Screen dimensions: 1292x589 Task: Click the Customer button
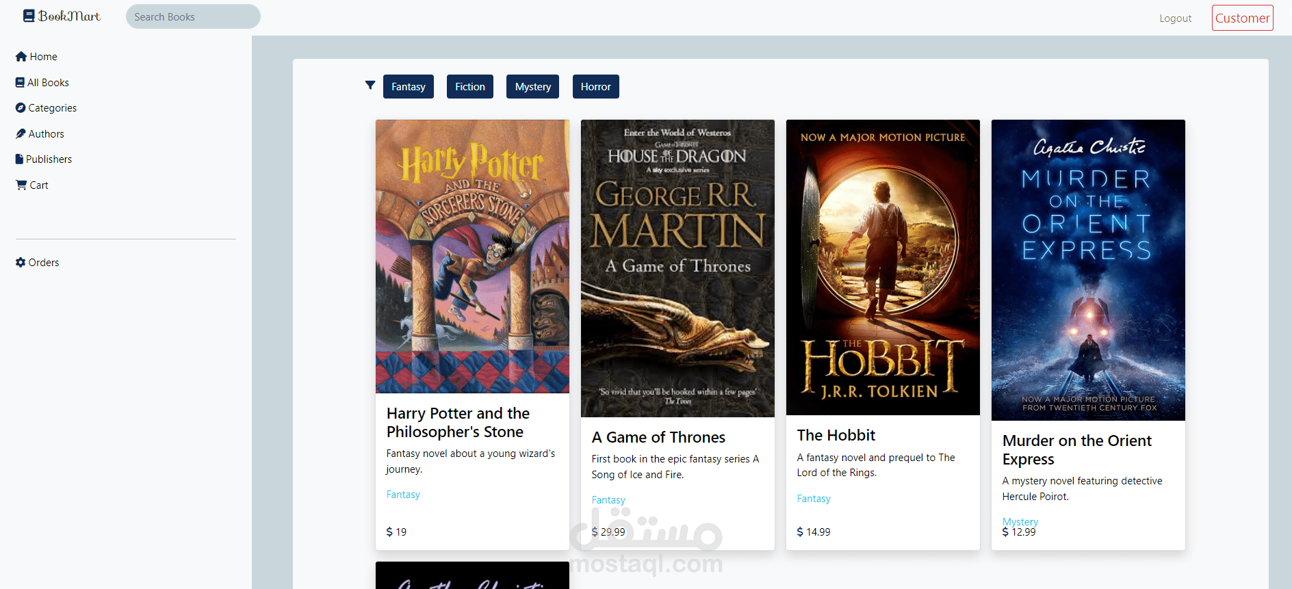[1243, 18]
